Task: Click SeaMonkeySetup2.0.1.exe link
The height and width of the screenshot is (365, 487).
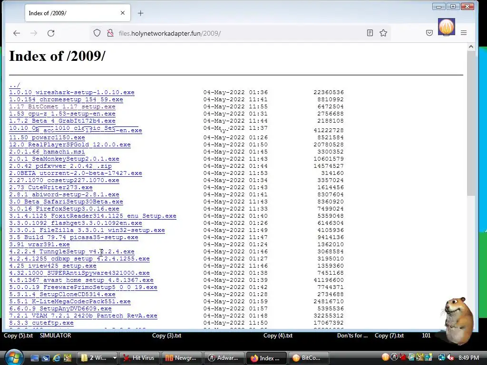Action: (64, 159)
